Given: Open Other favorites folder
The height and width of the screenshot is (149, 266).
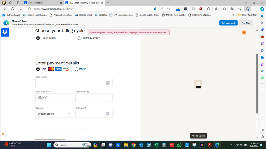Looking at the screenshot, I should pyautogui.click(x=247, y=15).
